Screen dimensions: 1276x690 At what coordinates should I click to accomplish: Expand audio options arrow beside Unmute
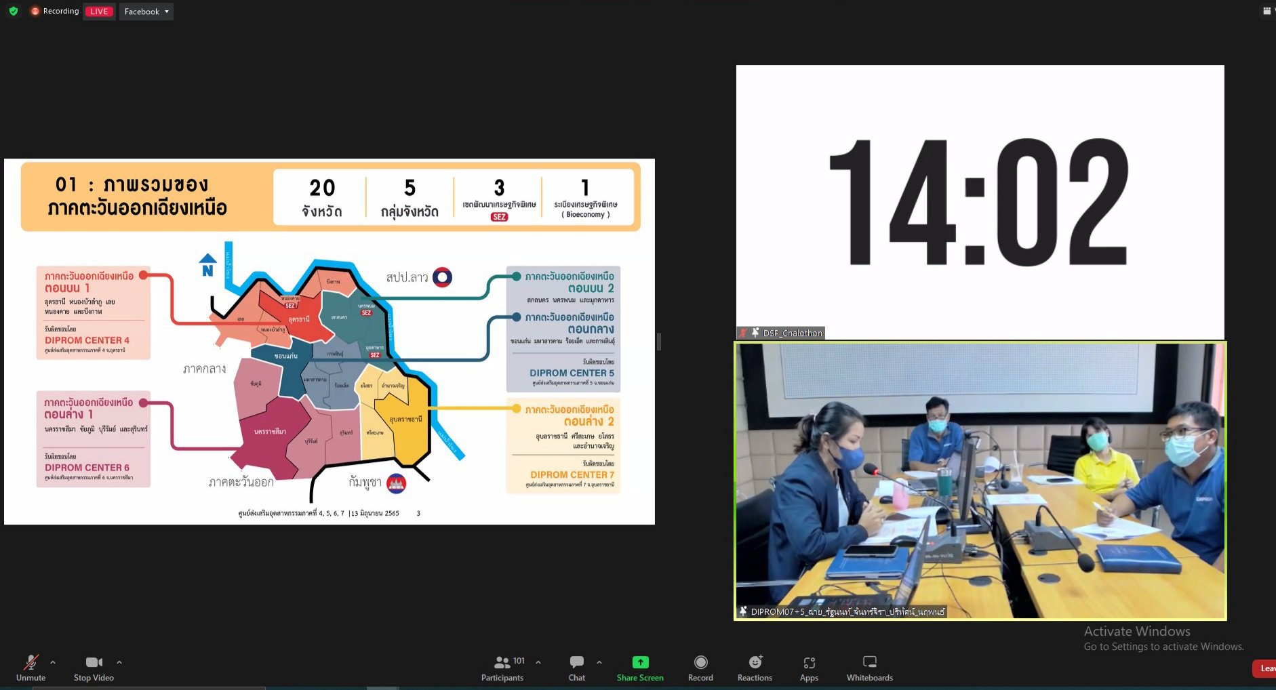(53, 662)
